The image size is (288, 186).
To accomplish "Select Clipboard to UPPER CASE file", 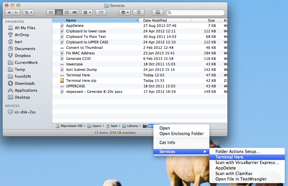I will [x=87, y=42].
